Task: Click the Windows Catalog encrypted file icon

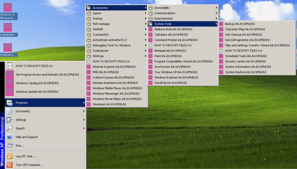Action: click(x=9, y=83)
